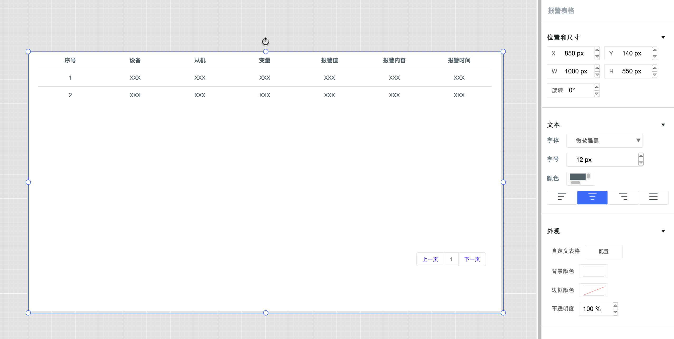This screenshot has width=674, height=339.
Task: Click the 报警值 column header
Action: [330, 60]
